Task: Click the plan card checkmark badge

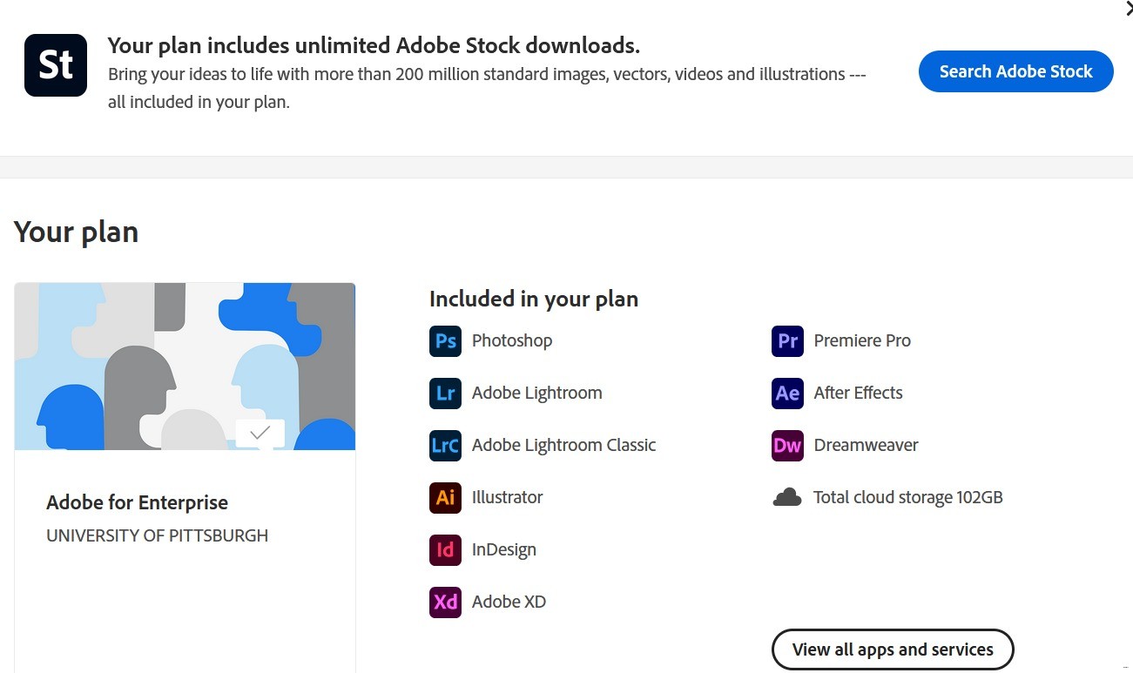Action: point(260,433)
